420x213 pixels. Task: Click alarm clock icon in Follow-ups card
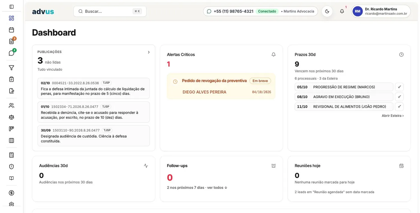tap(274, 166)
